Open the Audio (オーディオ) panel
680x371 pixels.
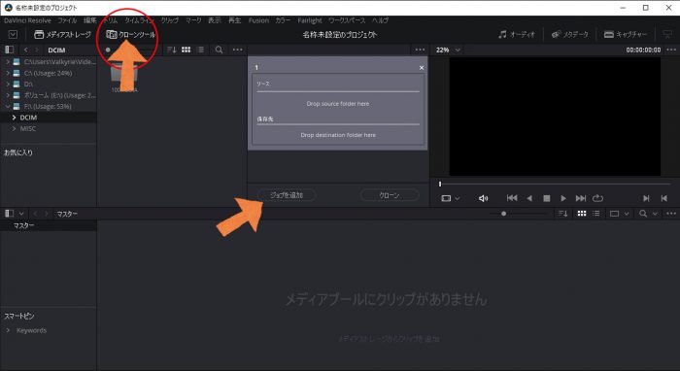click(x=517, y=34)
